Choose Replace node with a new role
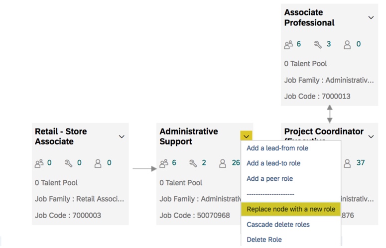This screenshot has height=248, width=386. tap(290, 209)
